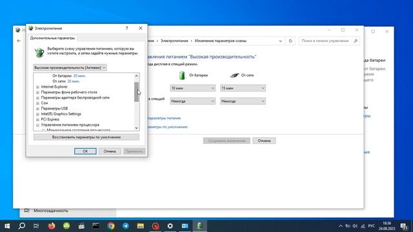Open Task View from the taskbar
The width and height of the screenshot is (413, 232).
pyautogui.click(x=36, y=226)
